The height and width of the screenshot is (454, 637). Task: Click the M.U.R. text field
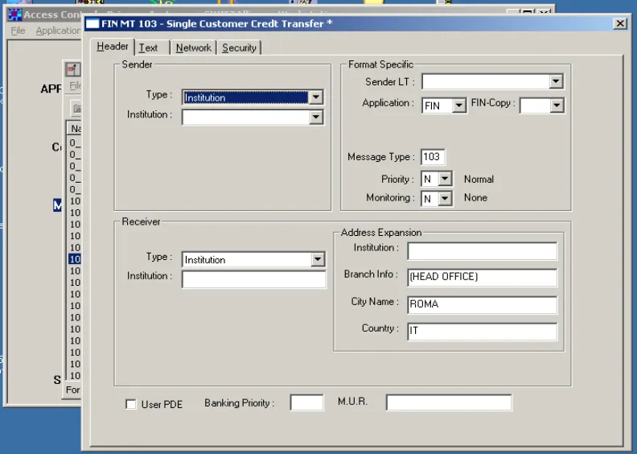(448, 402)
